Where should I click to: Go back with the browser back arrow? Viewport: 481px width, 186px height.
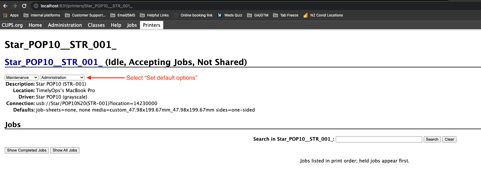(5, 6)
